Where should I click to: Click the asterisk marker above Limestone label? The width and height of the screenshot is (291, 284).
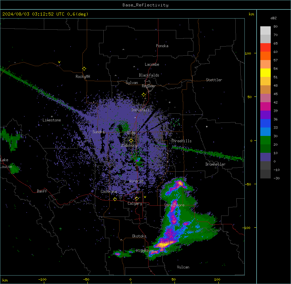52,117
